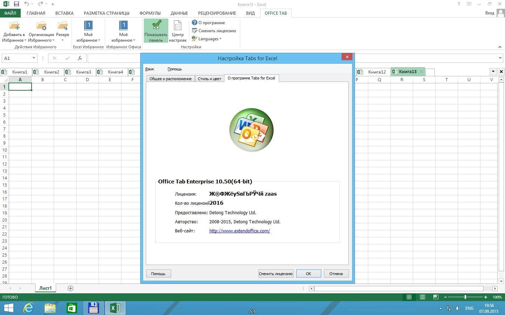Switch to the Книга1 workbook tab

[x=16, y=72]
